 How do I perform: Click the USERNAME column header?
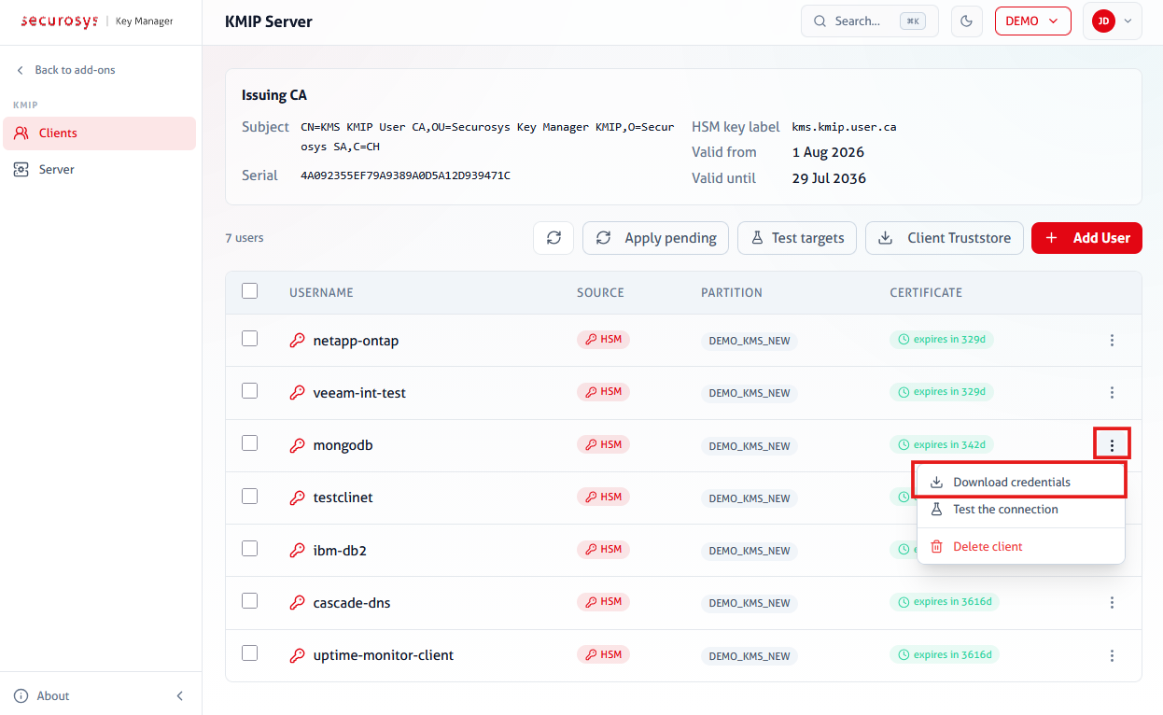point(321,292)
